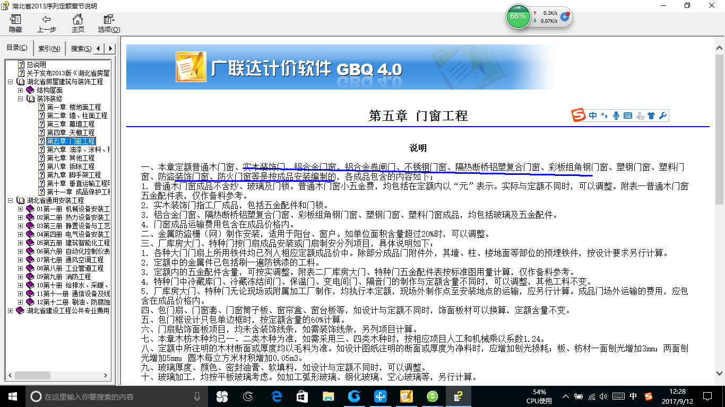Click the taskbar search box
The width and height of the screenshot is (725, 407).
pyautogui.click(x=117, y=396)
